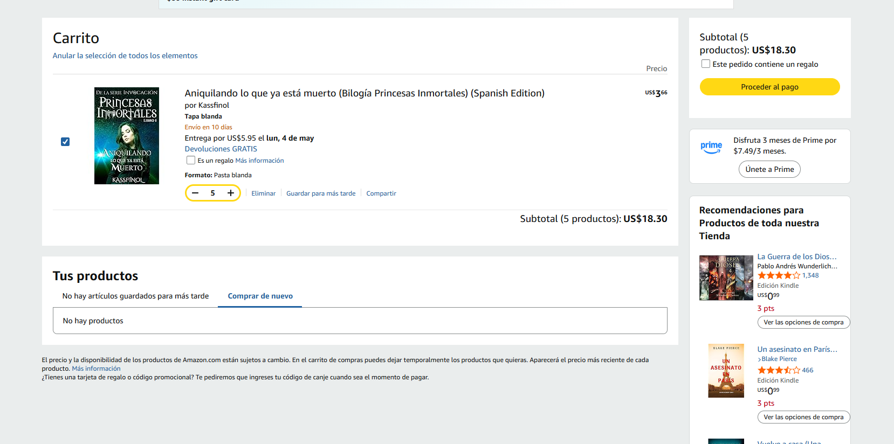Increase quantity with the plus icon
Image resolution: width=894 pixels, height=444 pixels.
pyautogui.click(x=231, y=193)
